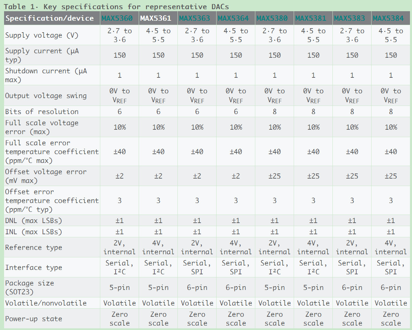
Task: Select the 'Full scale voltage error (max)' label
Action: (42, 127)
